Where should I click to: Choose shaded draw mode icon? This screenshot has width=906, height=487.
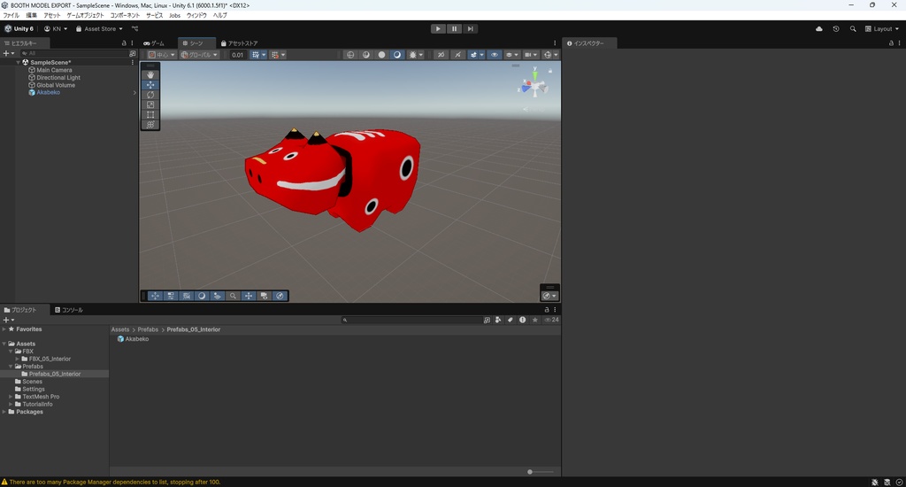[x=397, y=54]
